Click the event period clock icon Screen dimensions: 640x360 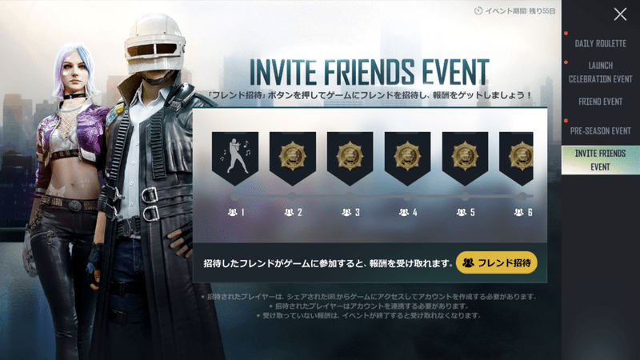(478, 11)
